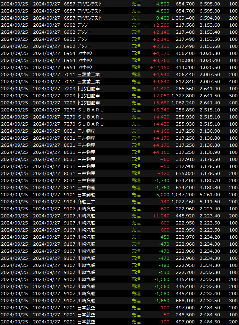The image size is (239, 325).
Task: Select the 635,820 amount for 三井物産
Action: 185,173
